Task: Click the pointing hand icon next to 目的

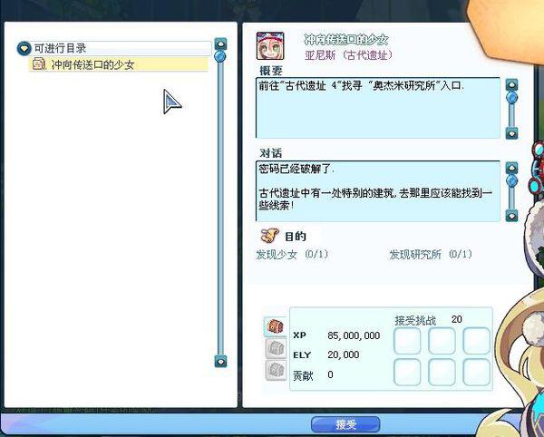Action: [269, 236]
